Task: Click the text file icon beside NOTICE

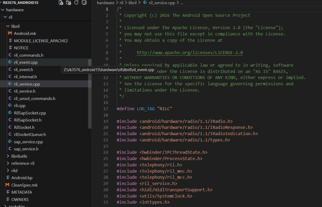Action: pos(10,48)
